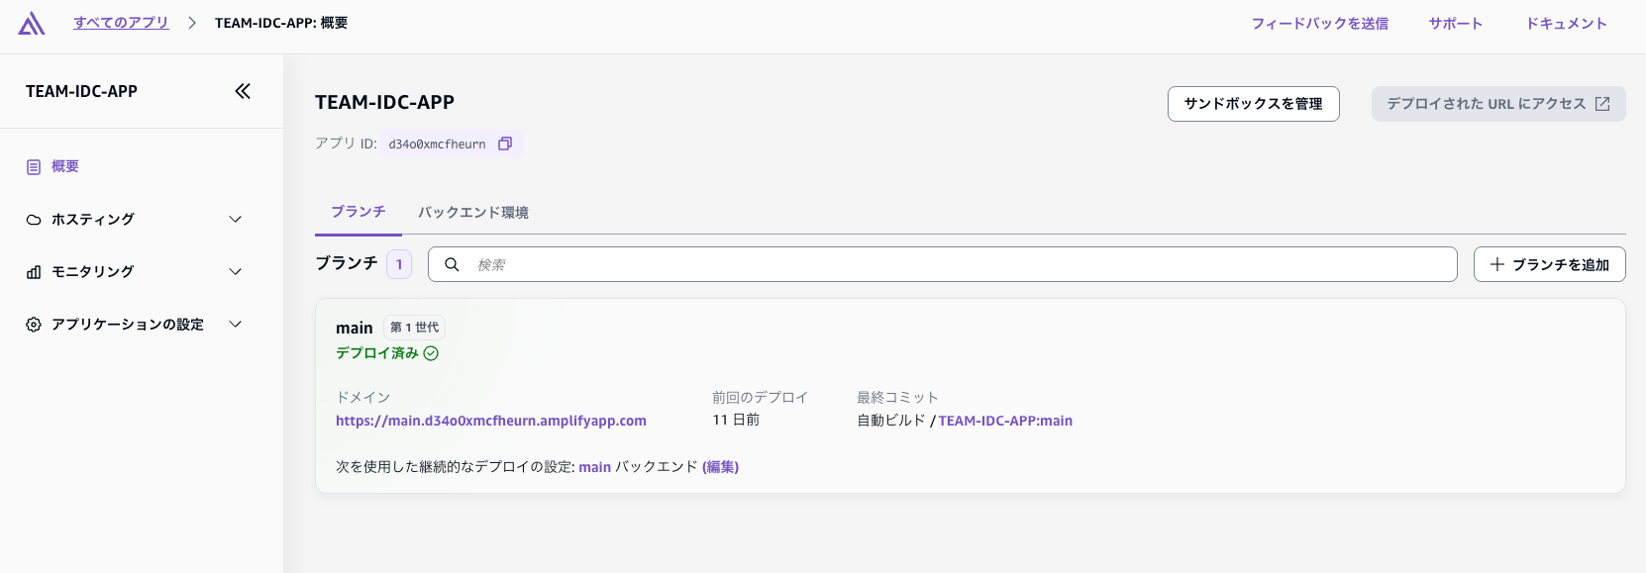
Task: Click the 第 1 世代 badge
Action: [414, 328]
